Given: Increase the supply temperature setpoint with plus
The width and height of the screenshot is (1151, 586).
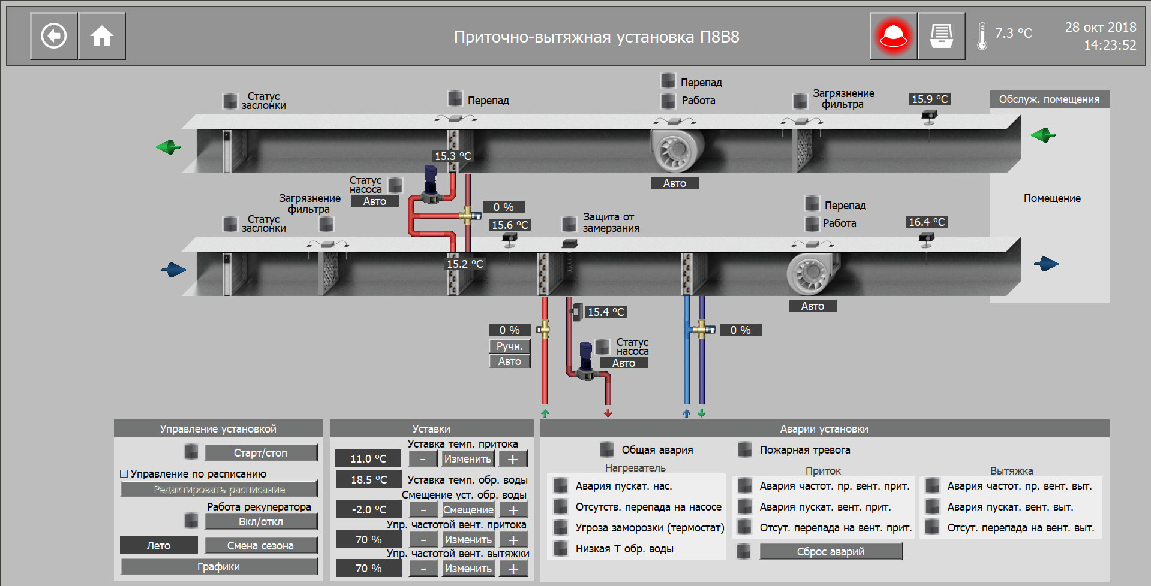Looking at the screenshot, I should coord(513,459).
